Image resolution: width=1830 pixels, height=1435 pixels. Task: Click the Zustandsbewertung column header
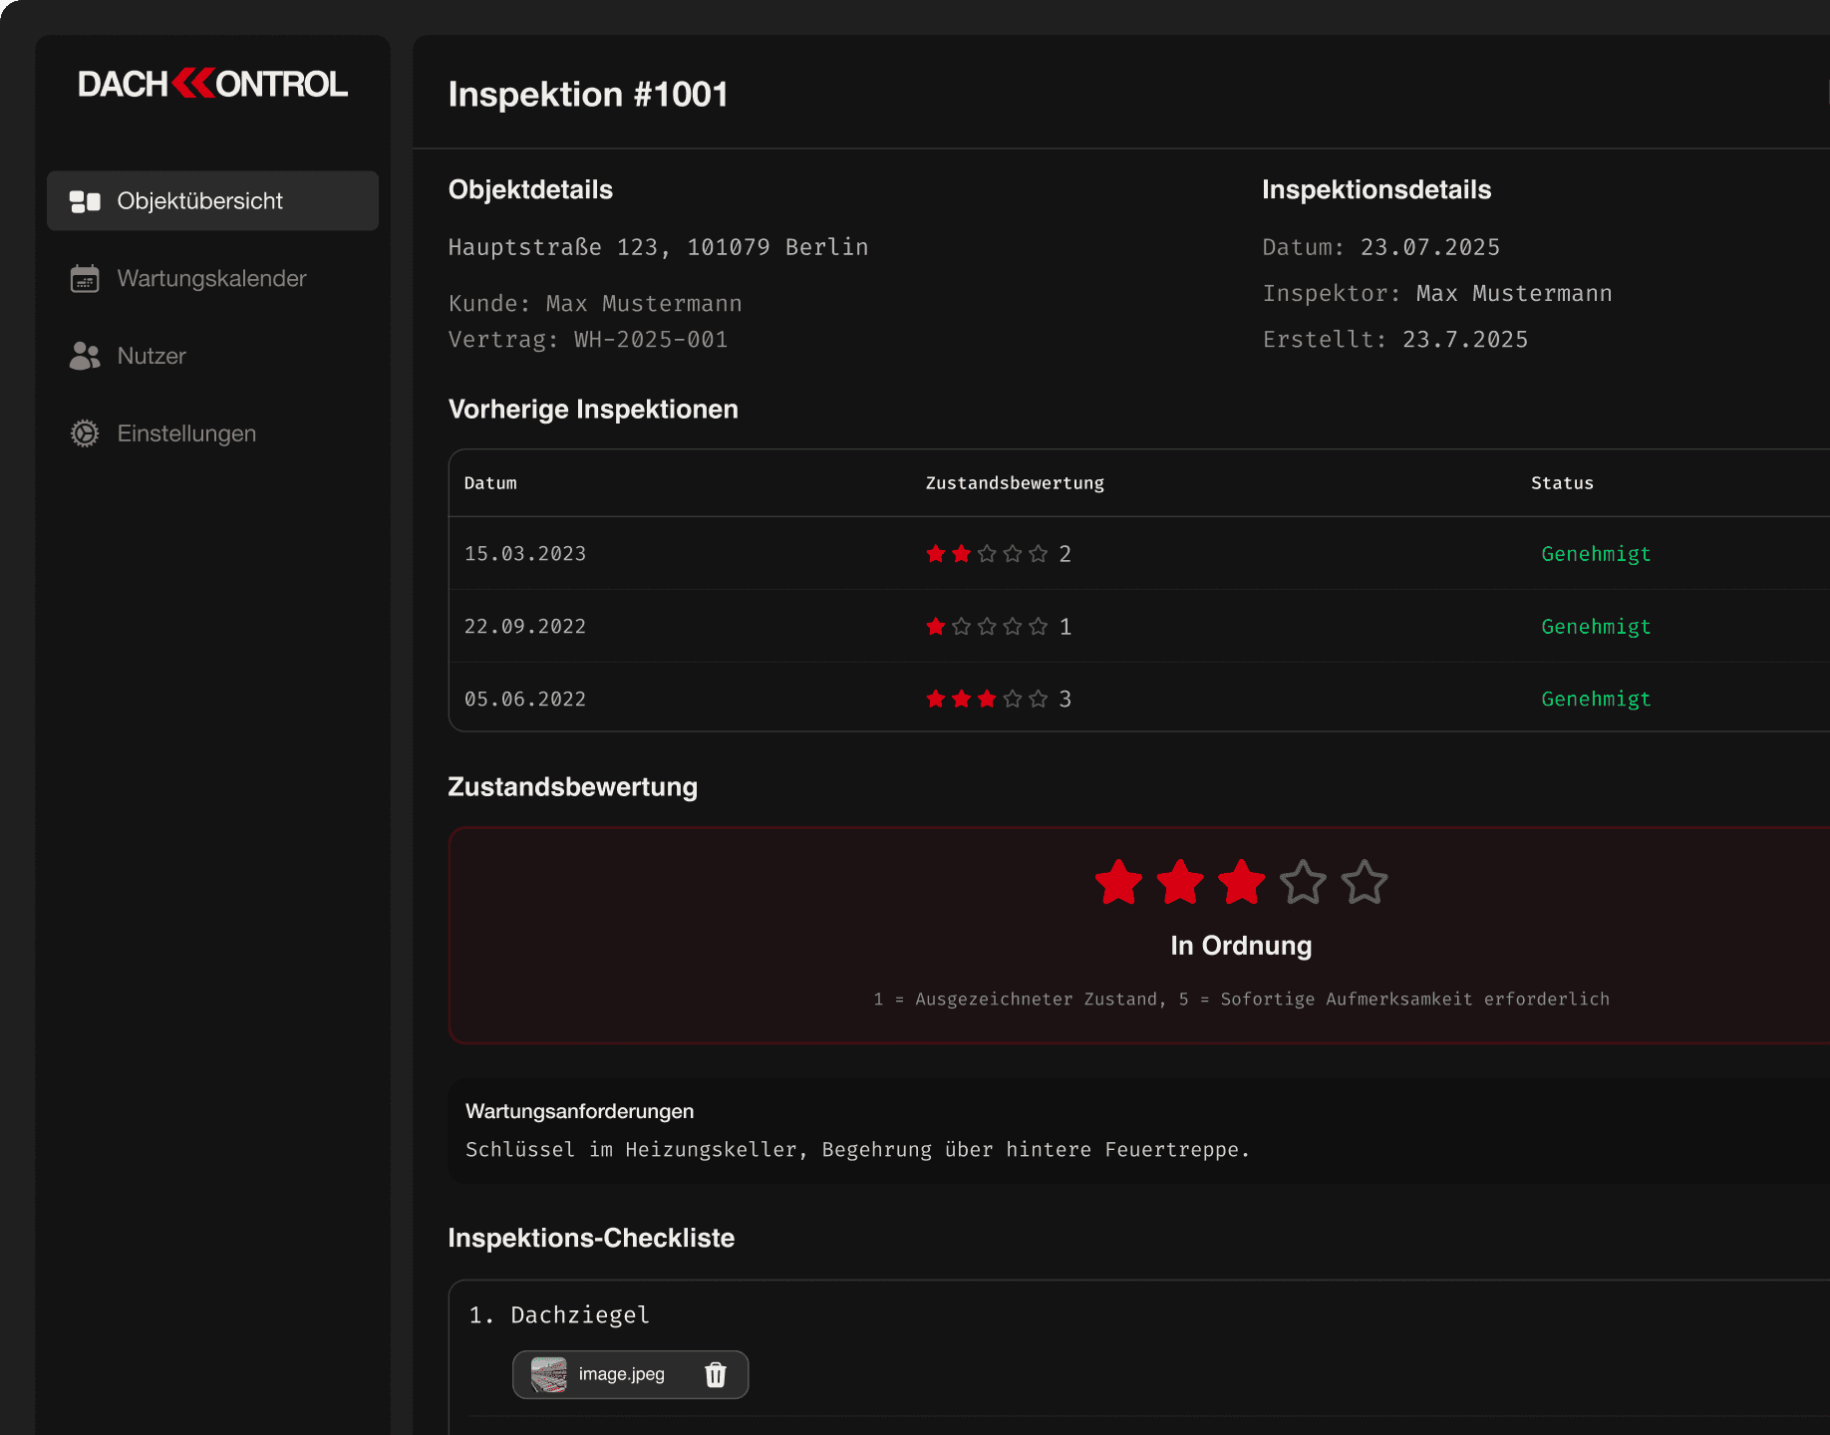pos(1015,483)
